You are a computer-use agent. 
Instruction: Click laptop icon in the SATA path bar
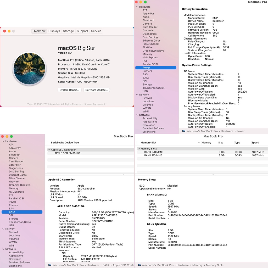(x=50, y=265)
